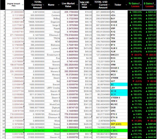This screenshot has width=157, height=139.
Task: Click the 19926.72053837 currency amount cell
Action: (34, 22)
